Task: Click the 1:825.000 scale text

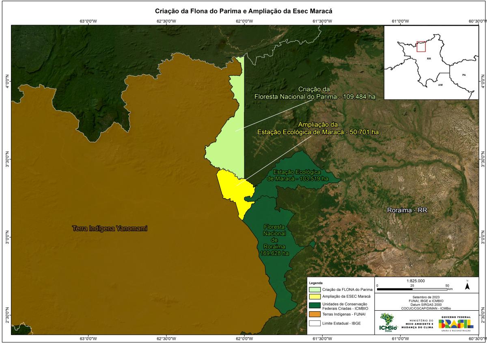Action: point(415,281)
